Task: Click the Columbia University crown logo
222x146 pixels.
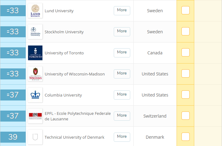Action: (35, 95)
